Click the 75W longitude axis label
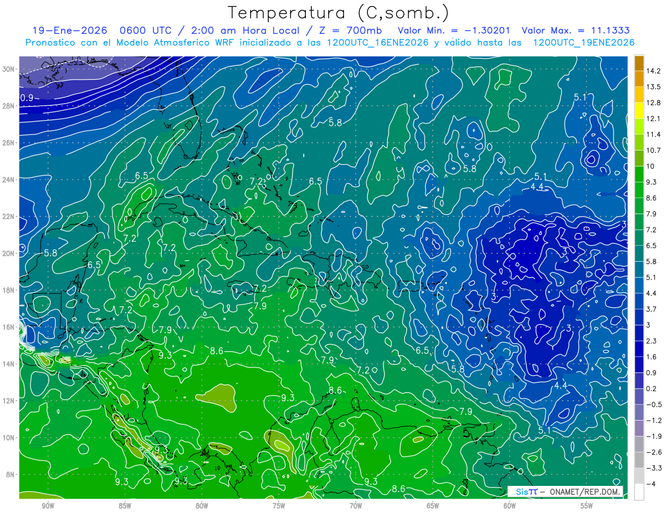 (279, 506)
